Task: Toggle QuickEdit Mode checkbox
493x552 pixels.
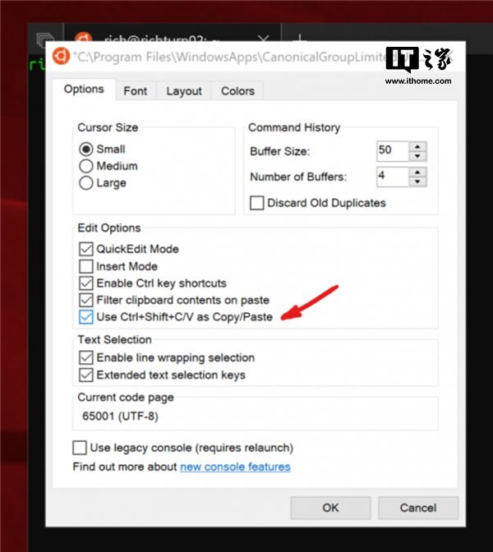Action: (x=86, y=249)
